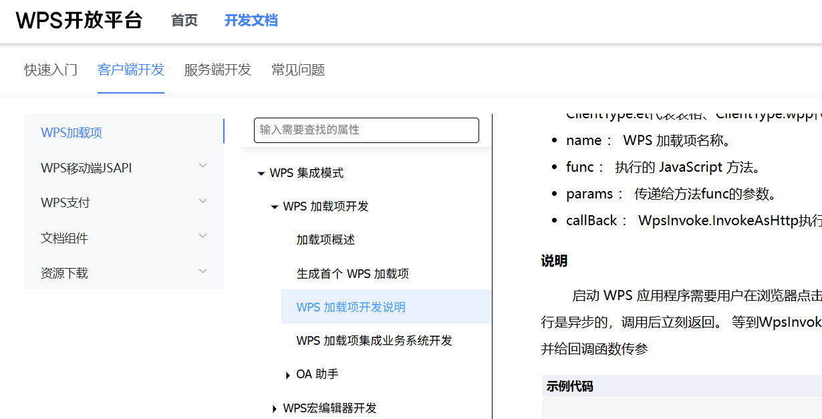The width and height of the screenshot is (822, 419).
Task: Open the 首页 top navigation link
Action: [x=184, y=21]
